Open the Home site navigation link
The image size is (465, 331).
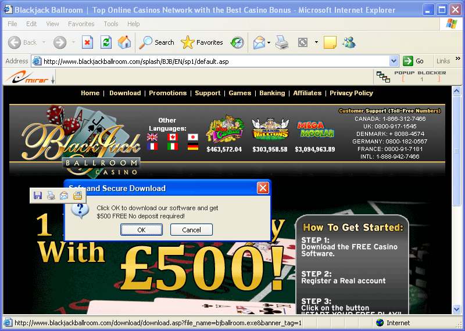pyautogui.click(x=90, y=93)
